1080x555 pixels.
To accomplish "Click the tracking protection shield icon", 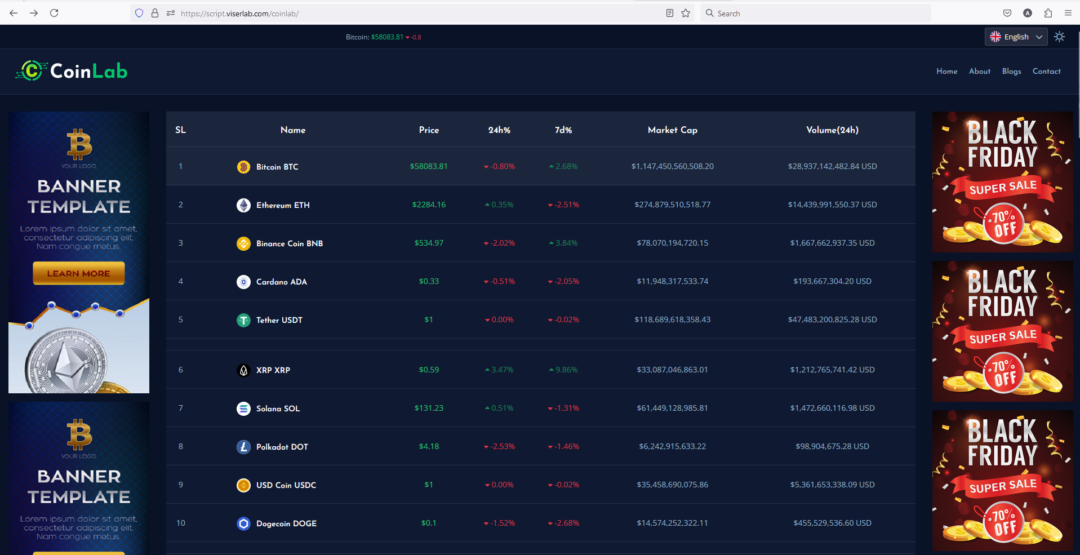I will [139, 13].
